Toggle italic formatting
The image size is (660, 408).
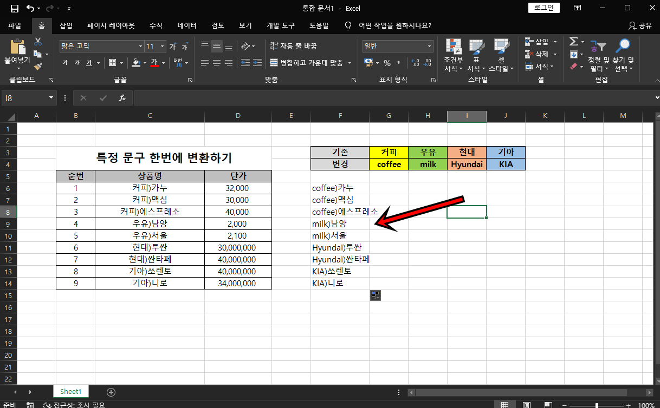pyautogui.click(x=77, y=63)
